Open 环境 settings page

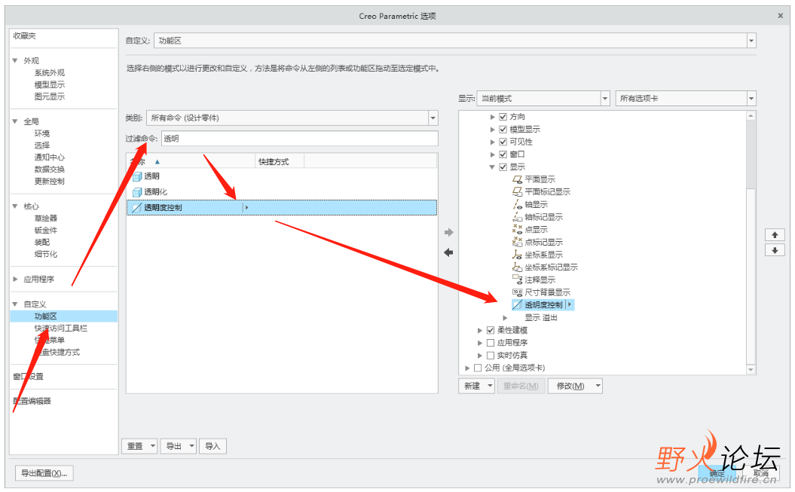pyautogui.click(x=42, y=133)
